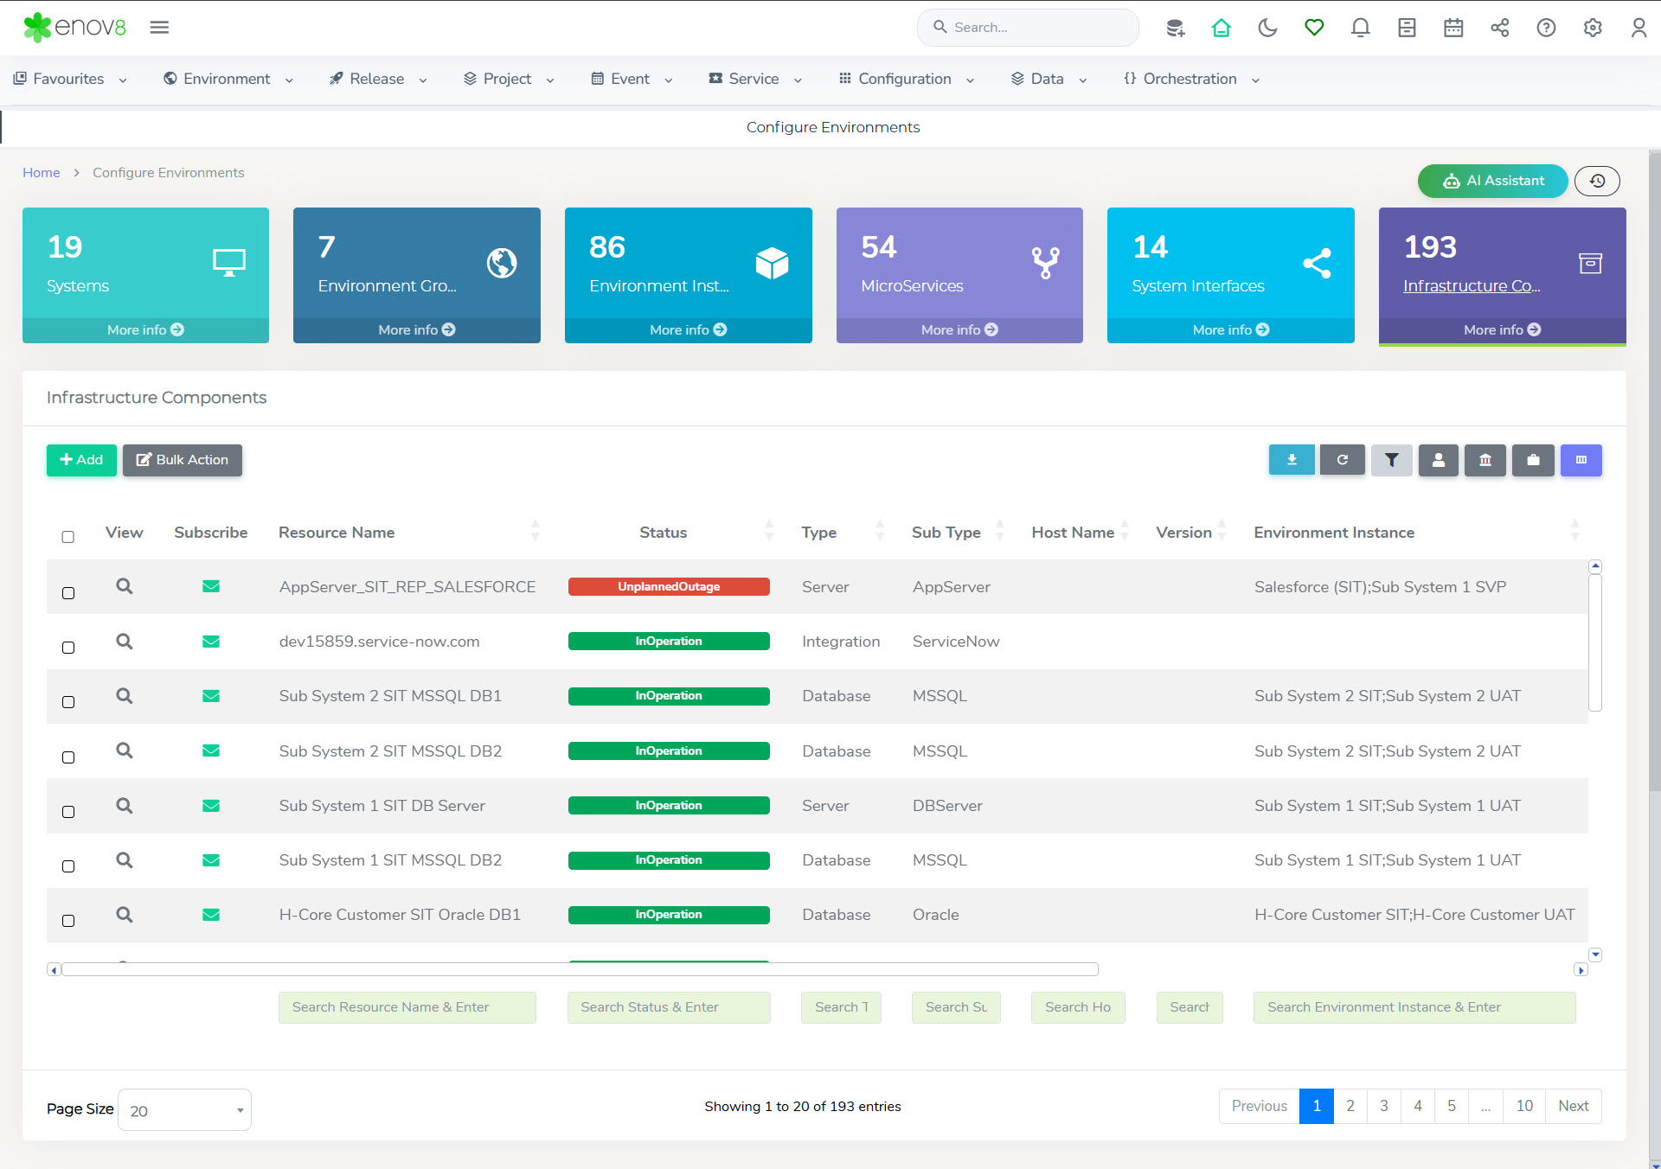Open the history clock icon button
The width and height of the screenshot is (1661, 1169).
tap(1597, 181)
